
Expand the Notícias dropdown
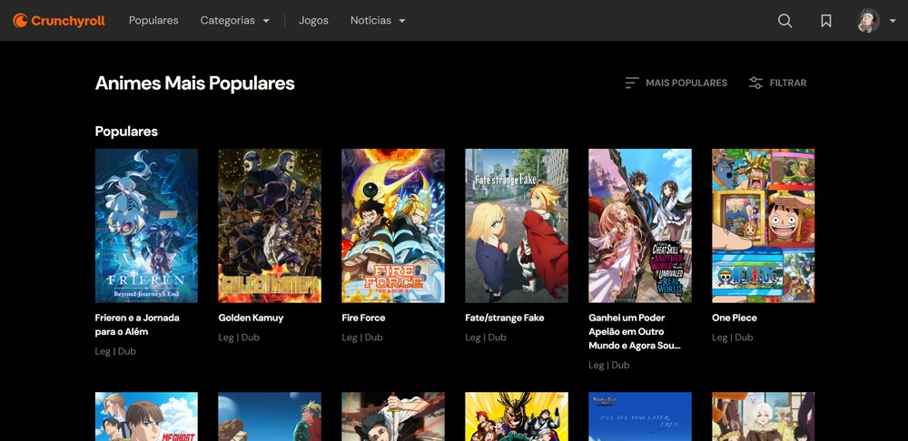coord(378,20)
